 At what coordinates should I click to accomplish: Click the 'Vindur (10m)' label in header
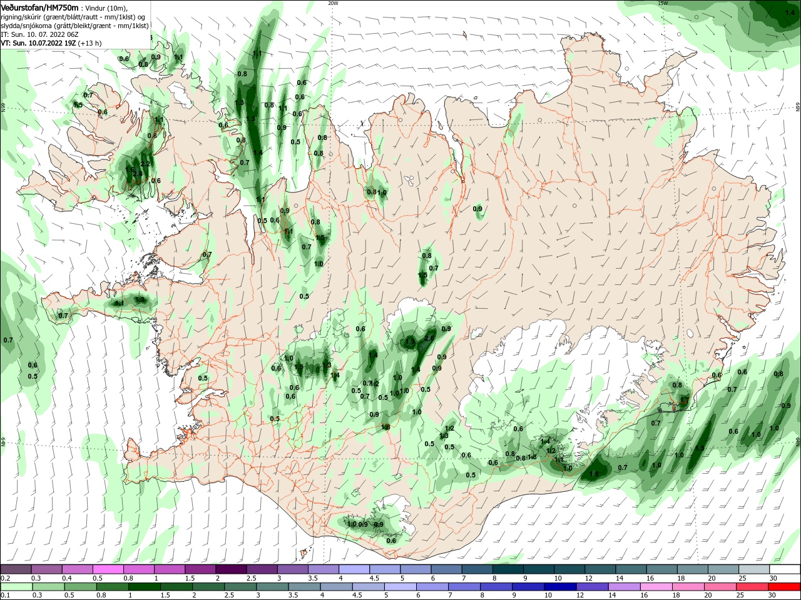[x=106, y=8]
